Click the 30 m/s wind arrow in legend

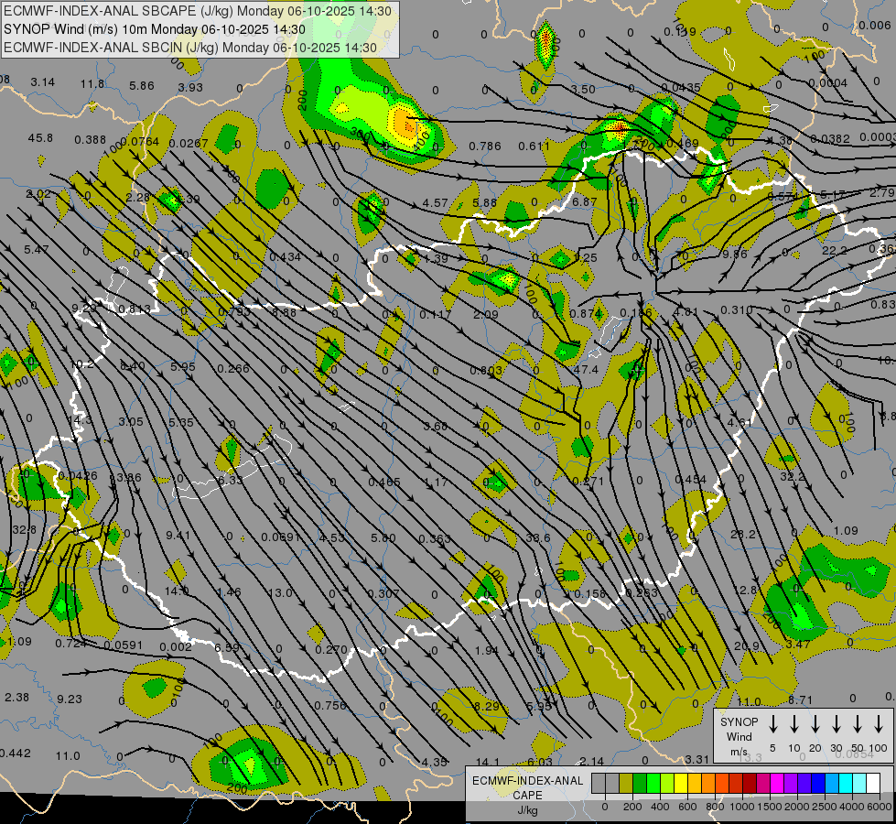click(x=836, y=724)
